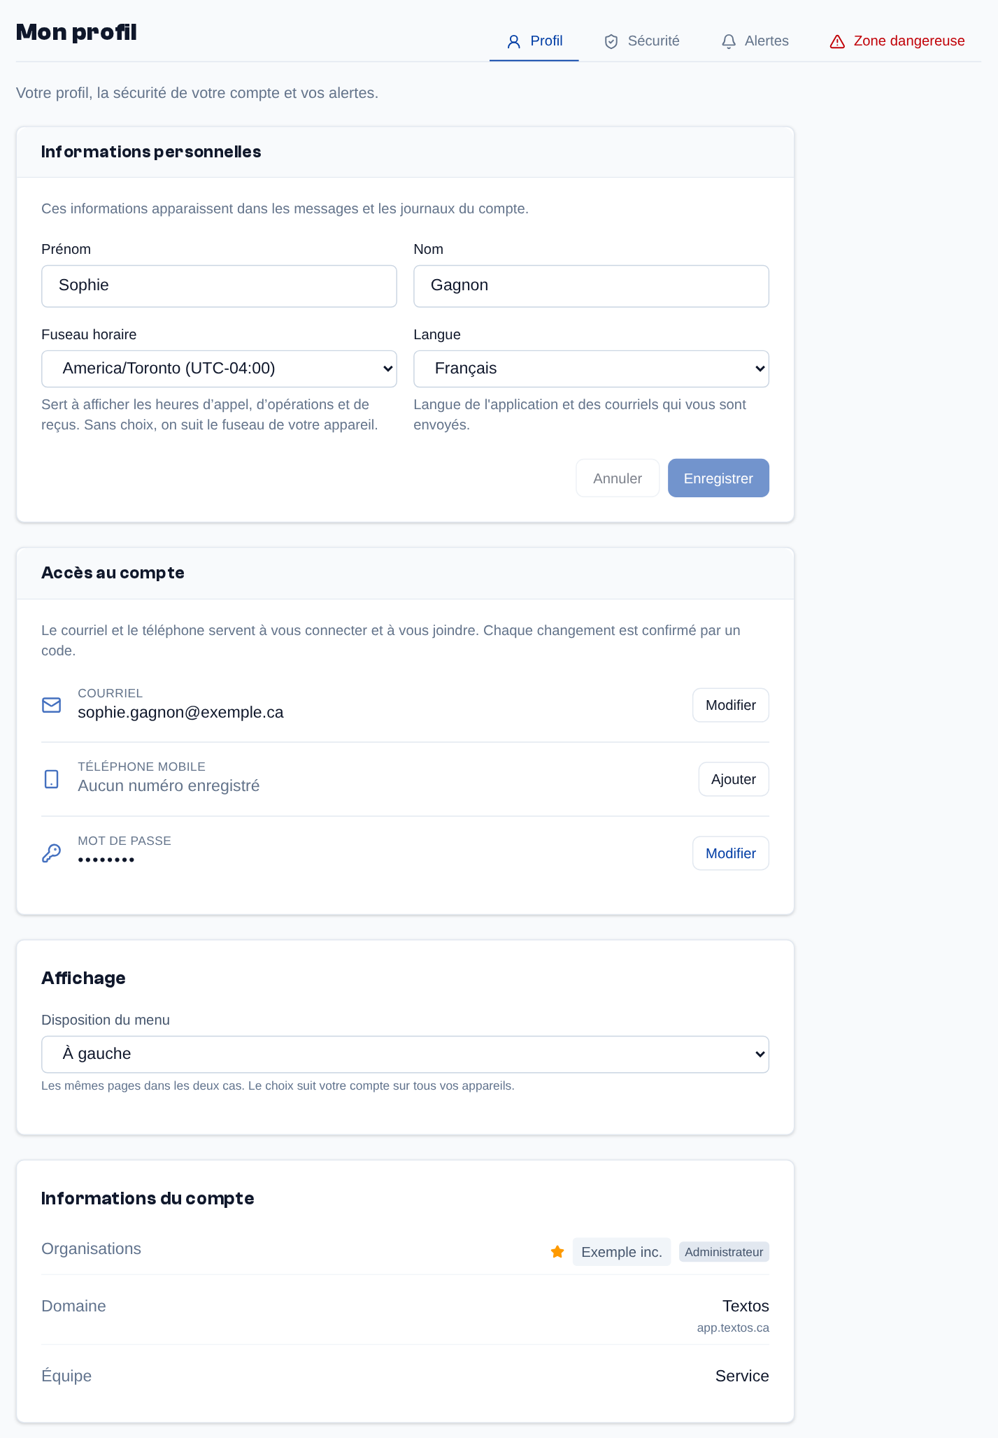Focus the Prénom input field
This screenshot has height=1438, width=998.
[219, 286]
